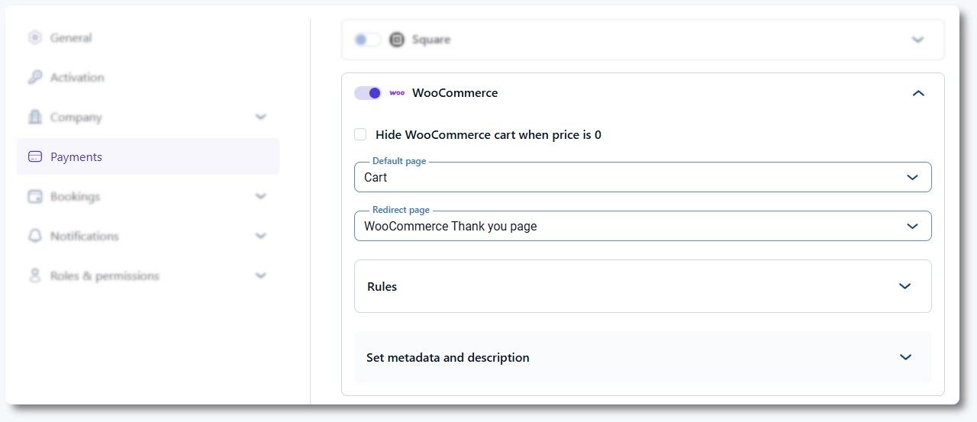Expand Set metadata and description section
This screenshot has width=977, height=422.
click(x=642, y=357)
